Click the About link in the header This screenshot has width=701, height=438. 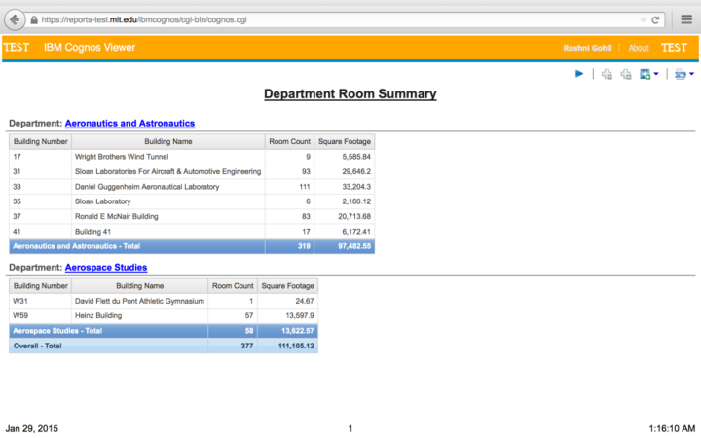639,48
